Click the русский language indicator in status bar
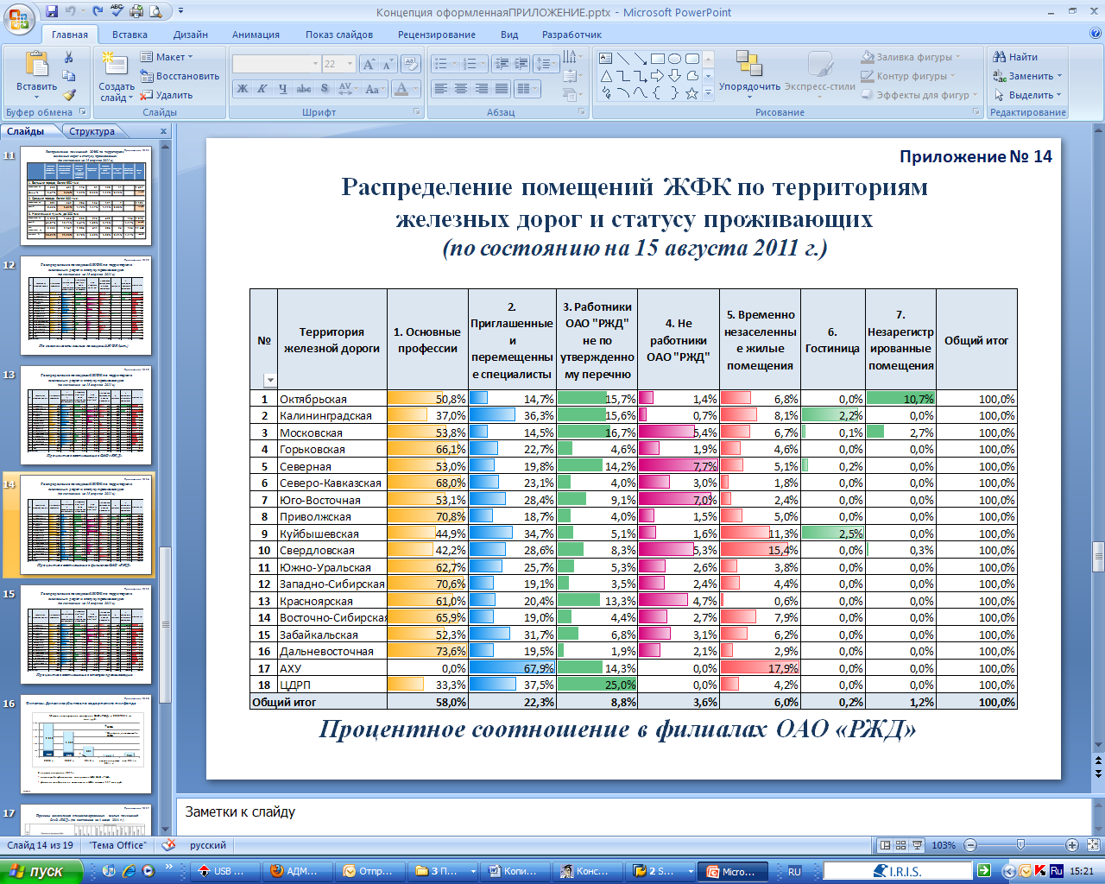The height and width of the screenshot is (884, 1105). click(208, 845)
